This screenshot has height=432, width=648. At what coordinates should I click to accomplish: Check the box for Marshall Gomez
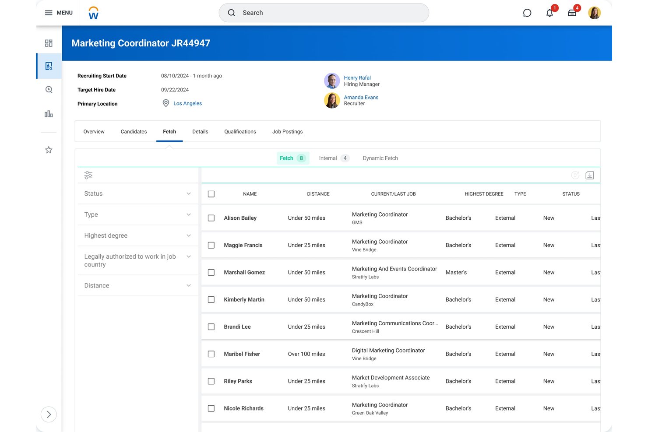pos(211,272)
